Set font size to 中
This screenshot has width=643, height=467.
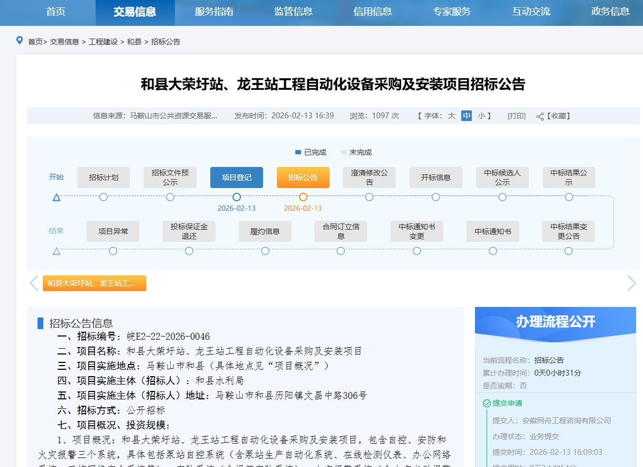(x=467, y=116)
